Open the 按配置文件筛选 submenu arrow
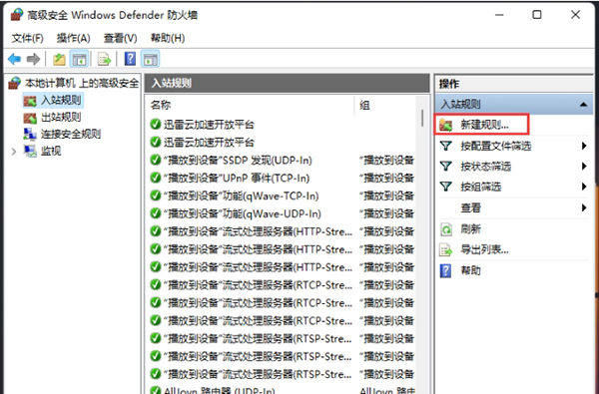599x394 pixels. [584, 146]
